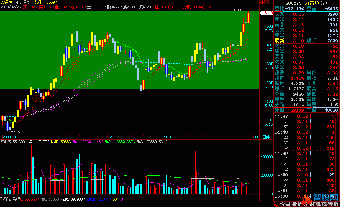Image resolution: width=340 pixels, height=207 pixels.
Task: Select the 解 tab at bottom right
Action: pyautogui.click(x=336, y=204)
